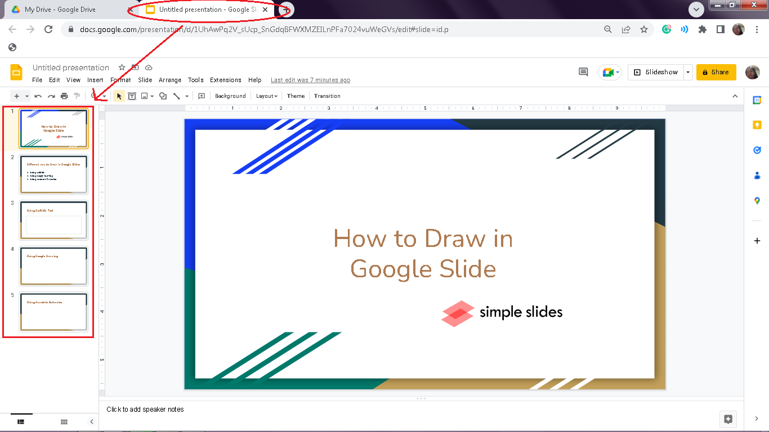Check the cloud document status icon
This screenshot has width=769, height=432.
(x=149, y=67)
